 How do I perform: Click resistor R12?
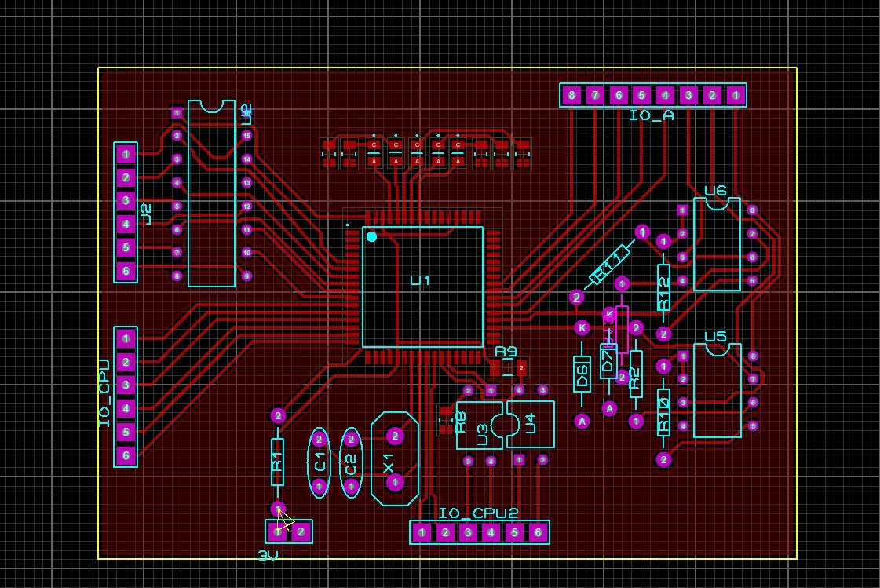point(662,283)
